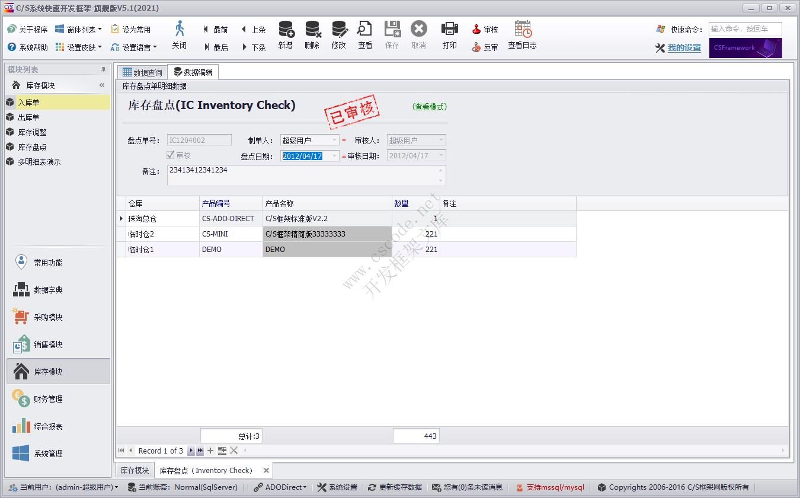Open 我的设置 link
Viewport: 800px width, 498px height.
coord(684,48)
